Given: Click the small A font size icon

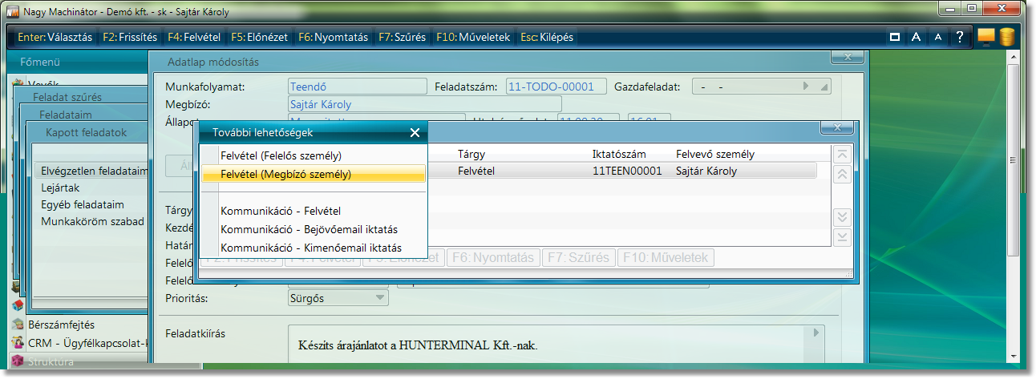Looking at the screenshot, I should [937, 38].
